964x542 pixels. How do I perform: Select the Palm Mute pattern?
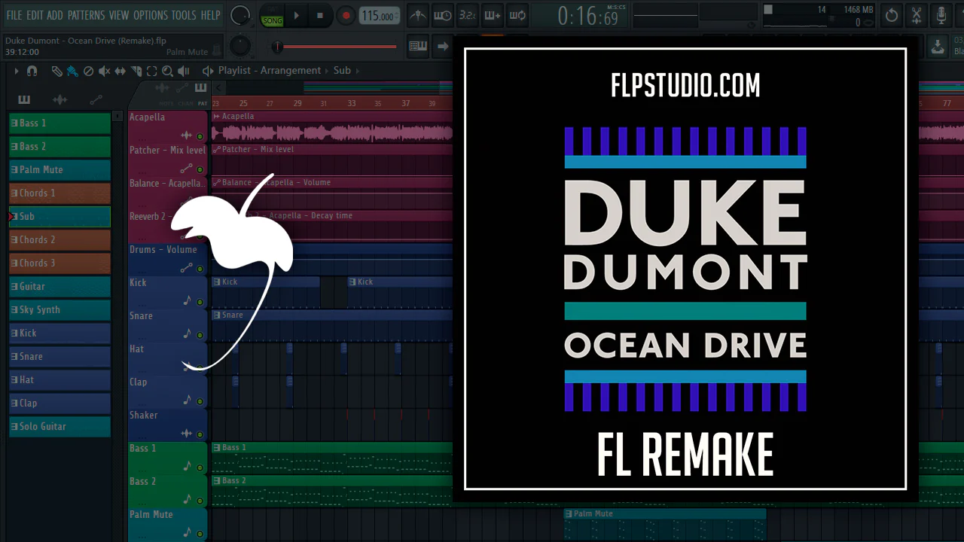click(x=59, y=170)
